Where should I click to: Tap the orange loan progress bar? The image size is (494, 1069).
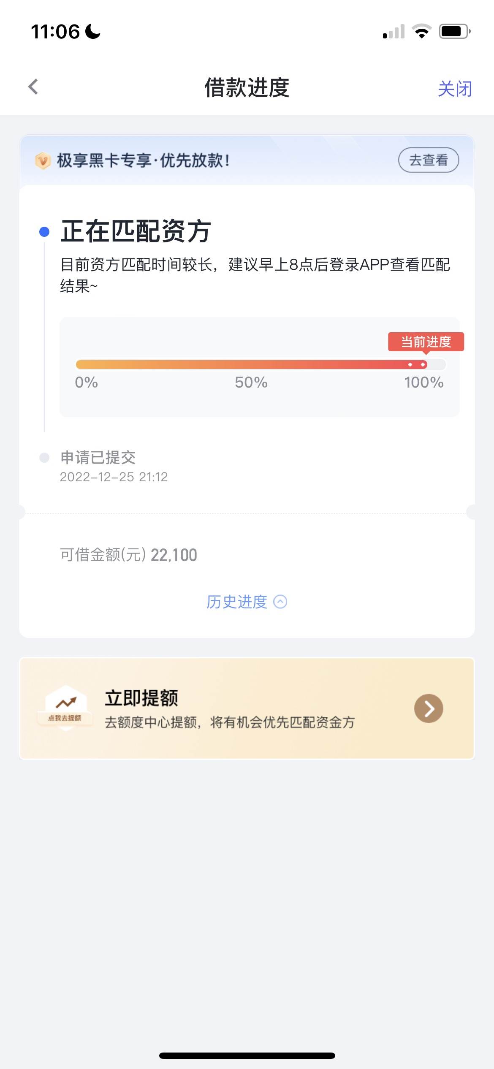pyautogui.click(x=261, y=364)
